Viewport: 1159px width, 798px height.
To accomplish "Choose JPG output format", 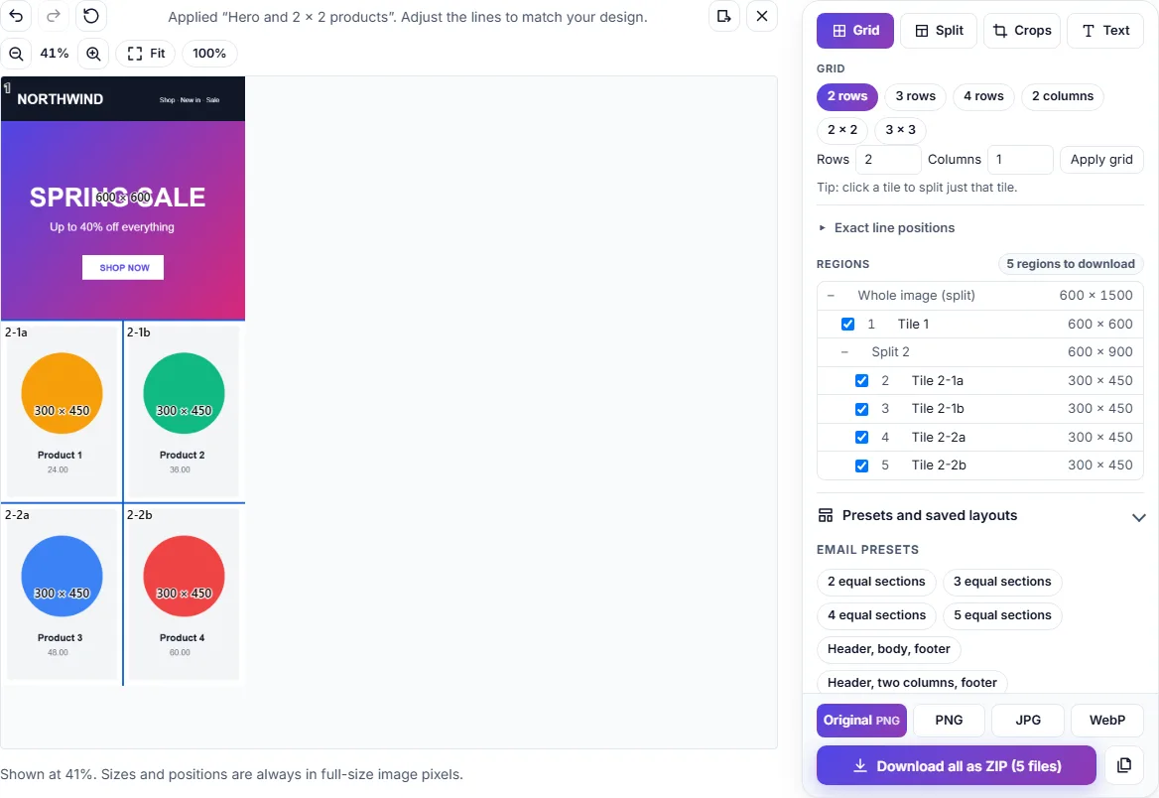I will [x=1027, y=721].
